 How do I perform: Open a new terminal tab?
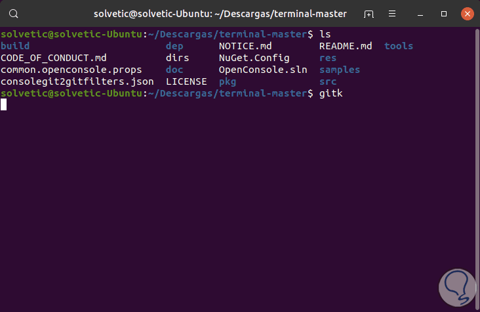pos(369,14)
